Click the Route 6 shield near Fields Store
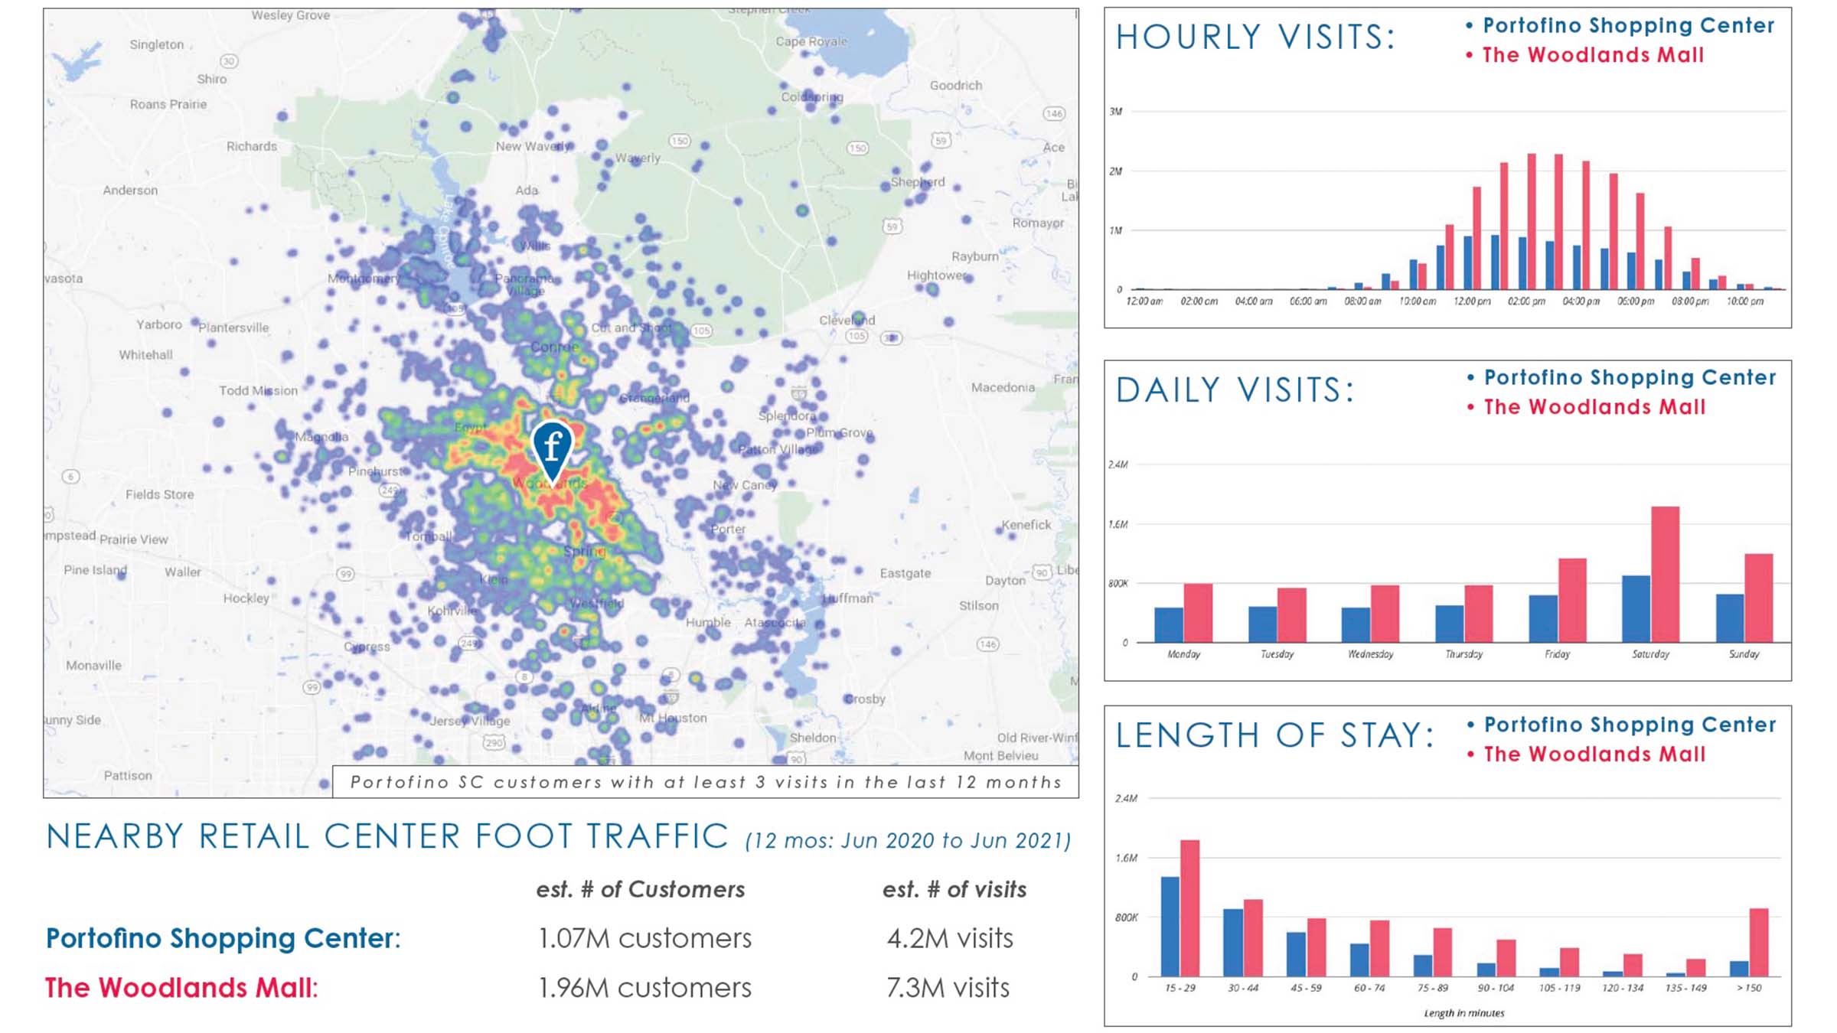This screenshot has width=1837, height=1033. click(70, 476)
